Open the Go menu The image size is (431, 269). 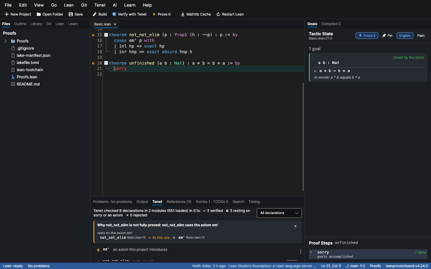pos(54,5)
